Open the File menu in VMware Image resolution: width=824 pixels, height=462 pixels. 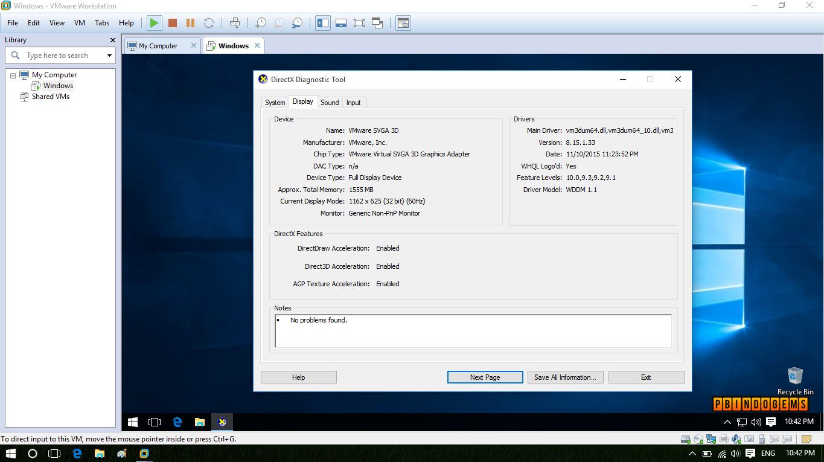point(13,23)
